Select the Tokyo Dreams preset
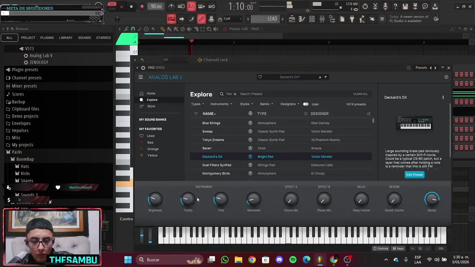This screenshot has height=267, width=475. (213, 140)
